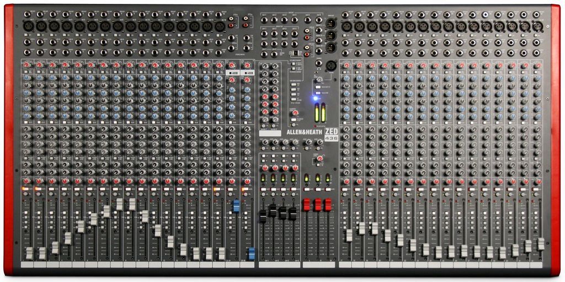Toggle the lit mute button on channel 1
The width and height of the screenshot is (565, 282).
pos(25,189)
